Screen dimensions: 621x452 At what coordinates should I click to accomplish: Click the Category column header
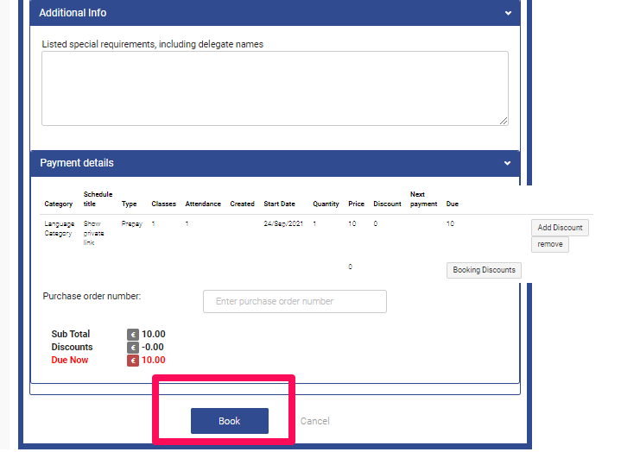(x=59, y=204)
